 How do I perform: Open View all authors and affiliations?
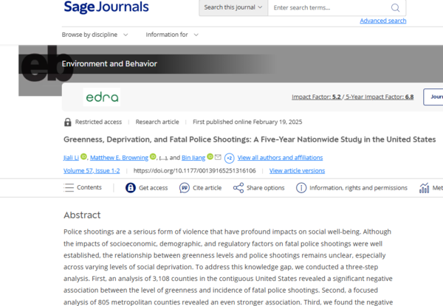[280, 158]
